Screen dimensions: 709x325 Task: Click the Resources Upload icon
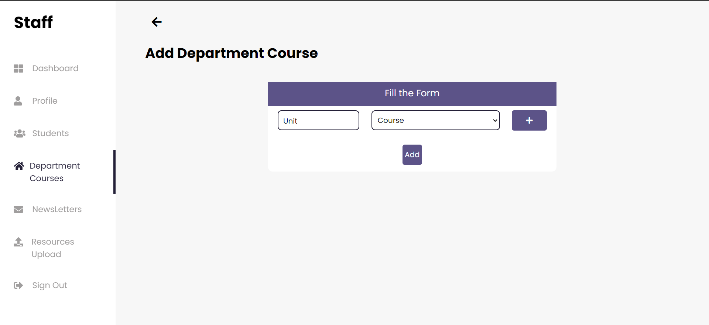[18, 242]
